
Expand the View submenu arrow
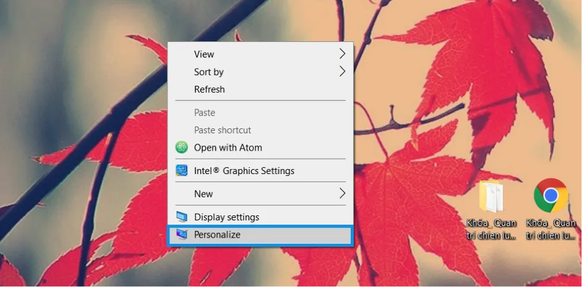[x=342, y=54]
